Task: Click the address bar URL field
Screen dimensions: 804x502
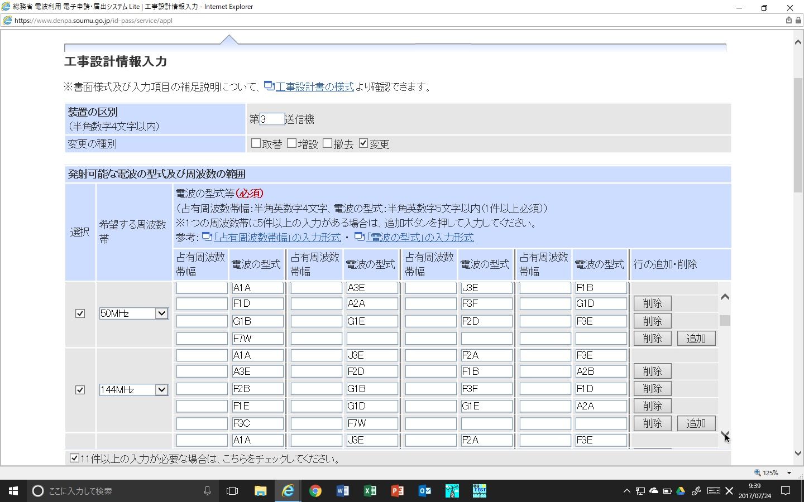Action: (x=391, y=20)
